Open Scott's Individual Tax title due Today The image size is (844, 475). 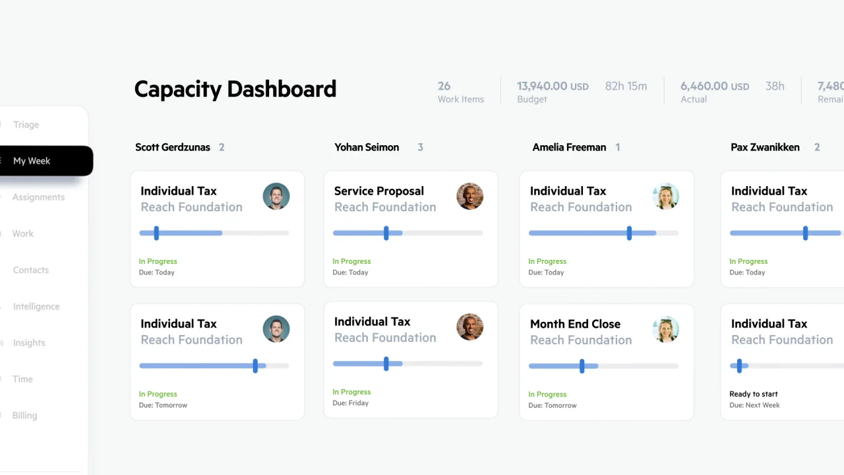pyautogui.click(x=179, y=191)
